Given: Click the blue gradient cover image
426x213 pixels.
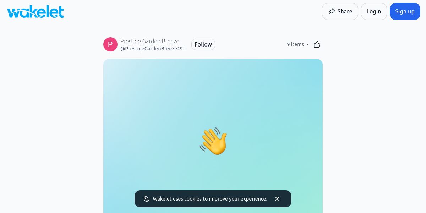Looking at the screenshot, I should point(213,136).
